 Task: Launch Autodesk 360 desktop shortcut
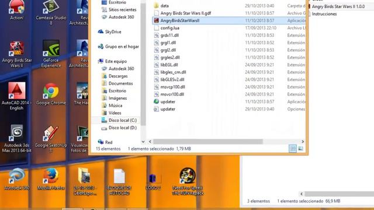click(17, 179)
